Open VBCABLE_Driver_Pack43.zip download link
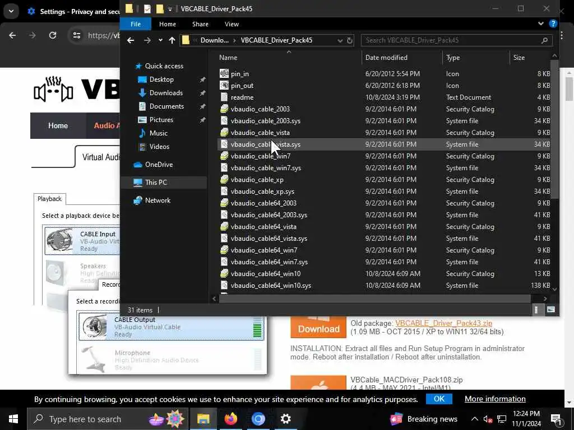Image resolution: width=574 pixels, height=430 pixels. coord(444,323)
